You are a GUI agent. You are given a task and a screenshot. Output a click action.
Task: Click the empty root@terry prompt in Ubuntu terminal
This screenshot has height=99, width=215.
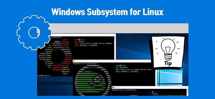(x=44, y=75)
